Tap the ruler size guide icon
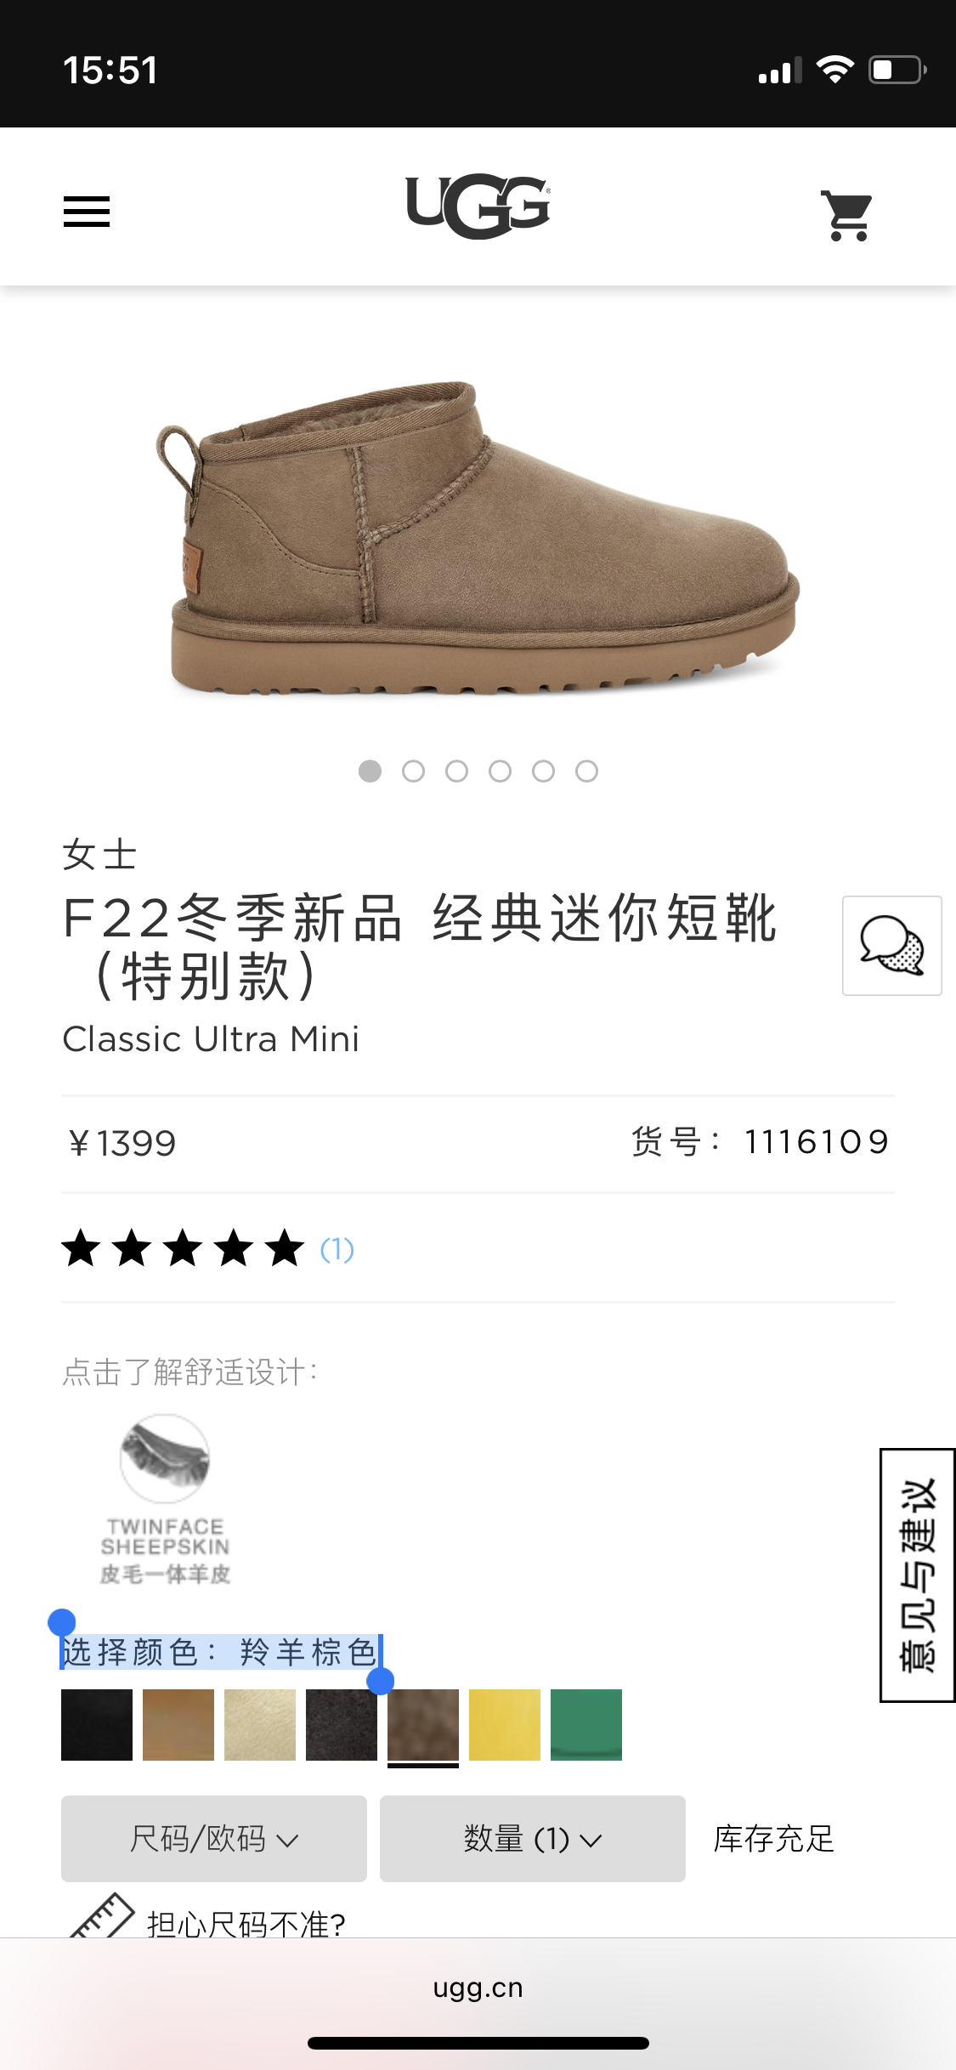This screenshot has height=2070, width=956. click(102, 1915)
